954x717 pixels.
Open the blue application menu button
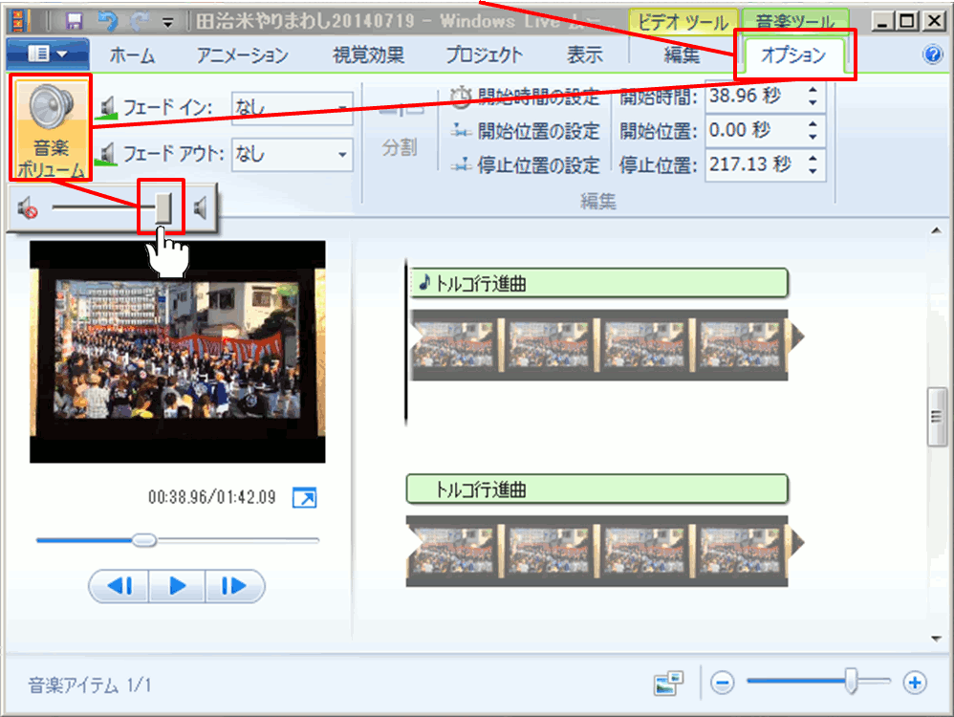[x=47, y=54]
